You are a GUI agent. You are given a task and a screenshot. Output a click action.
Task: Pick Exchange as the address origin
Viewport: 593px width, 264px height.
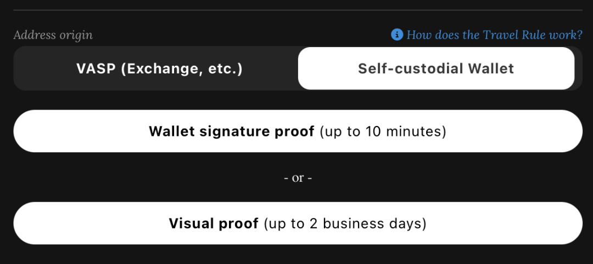pyautogui.click(x=159, y=68)
